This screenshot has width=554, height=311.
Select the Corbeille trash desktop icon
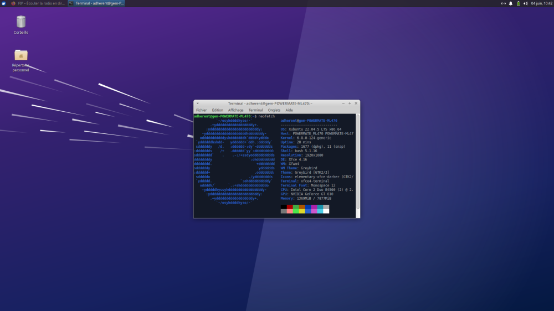click(x=21, y=25)
